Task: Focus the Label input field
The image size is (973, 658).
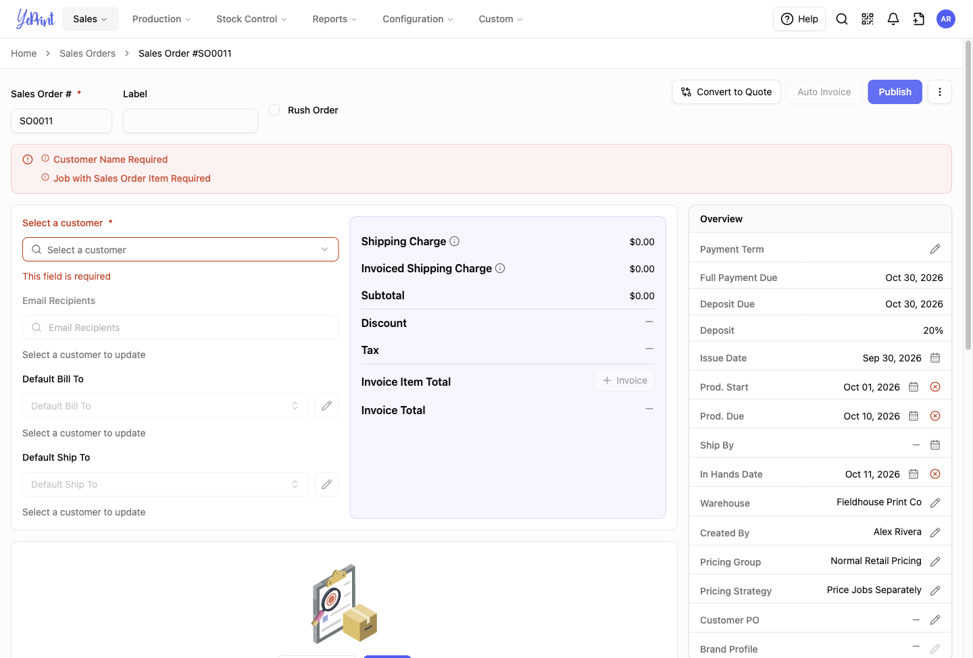Action: point(191,121)
